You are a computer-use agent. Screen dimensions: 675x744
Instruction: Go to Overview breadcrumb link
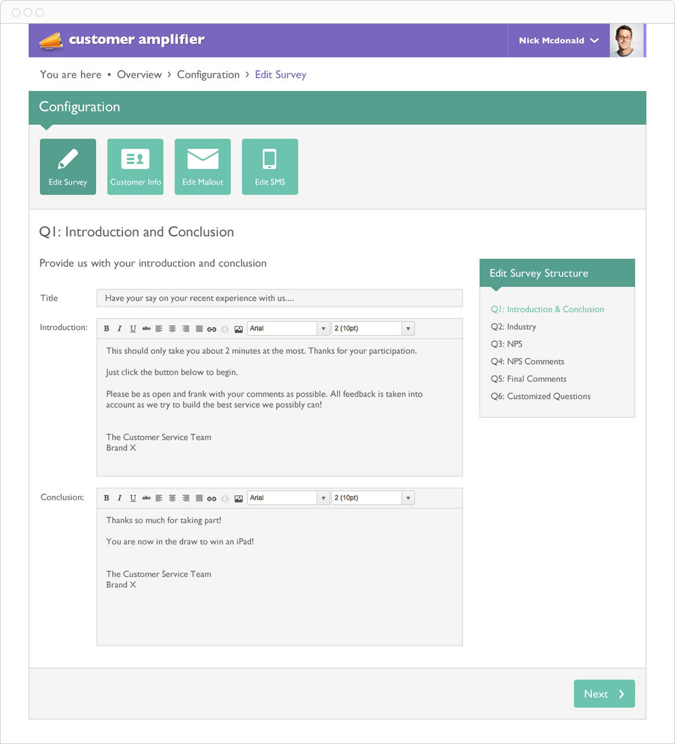139,75
